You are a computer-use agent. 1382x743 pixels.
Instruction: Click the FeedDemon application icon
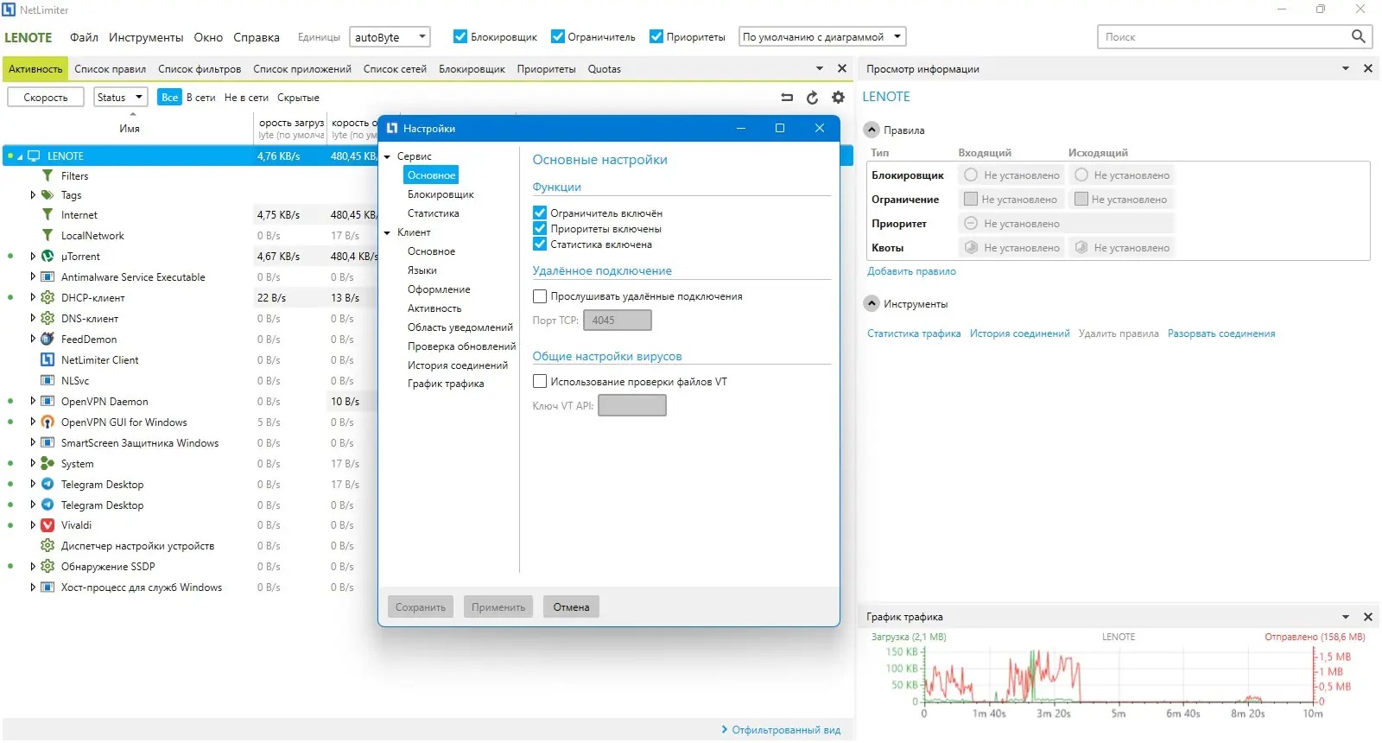pyautogui.click(x=48, y=340)
